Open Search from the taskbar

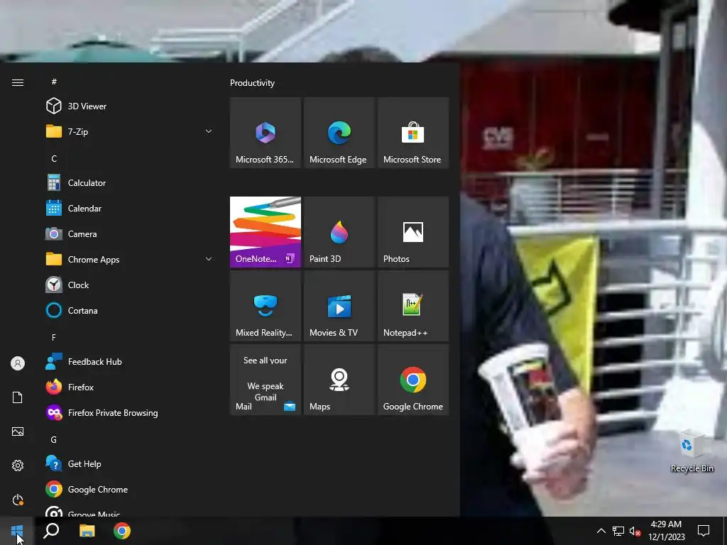51,531
